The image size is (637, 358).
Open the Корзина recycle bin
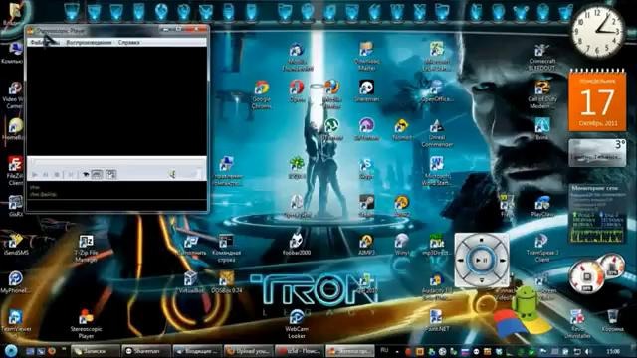(613, 320)
